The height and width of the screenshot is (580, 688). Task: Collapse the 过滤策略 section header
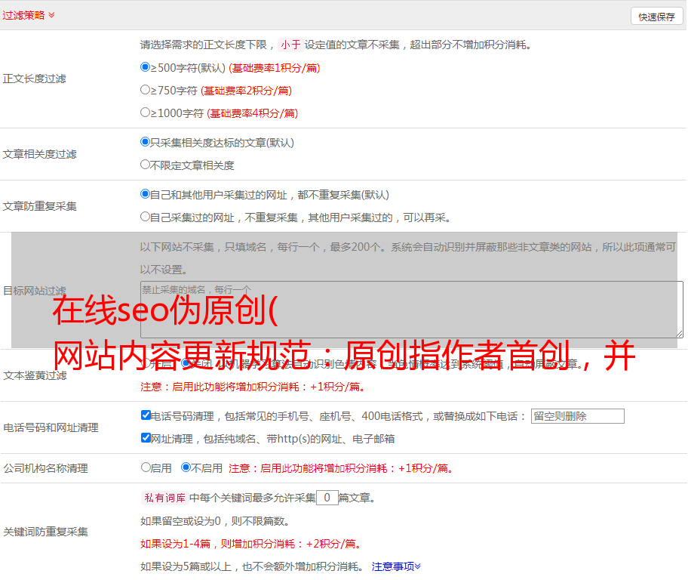pyautogui.click(x=29, y=15)
